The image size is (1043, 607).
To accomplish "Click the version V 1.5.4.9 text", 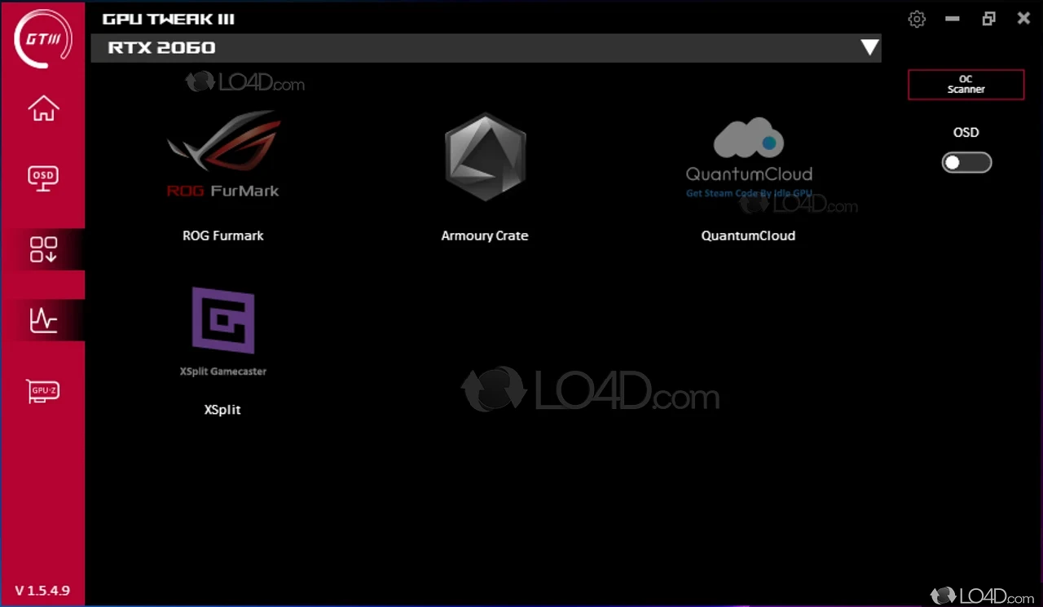I will (42, 591).
